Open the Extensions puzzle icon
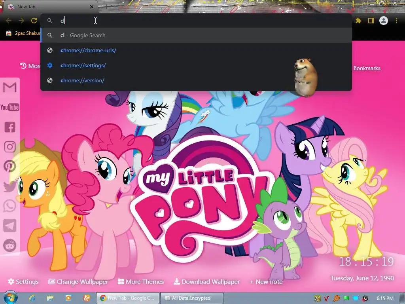Viewport: 405px width, 304px height. (x=358, y=21)
